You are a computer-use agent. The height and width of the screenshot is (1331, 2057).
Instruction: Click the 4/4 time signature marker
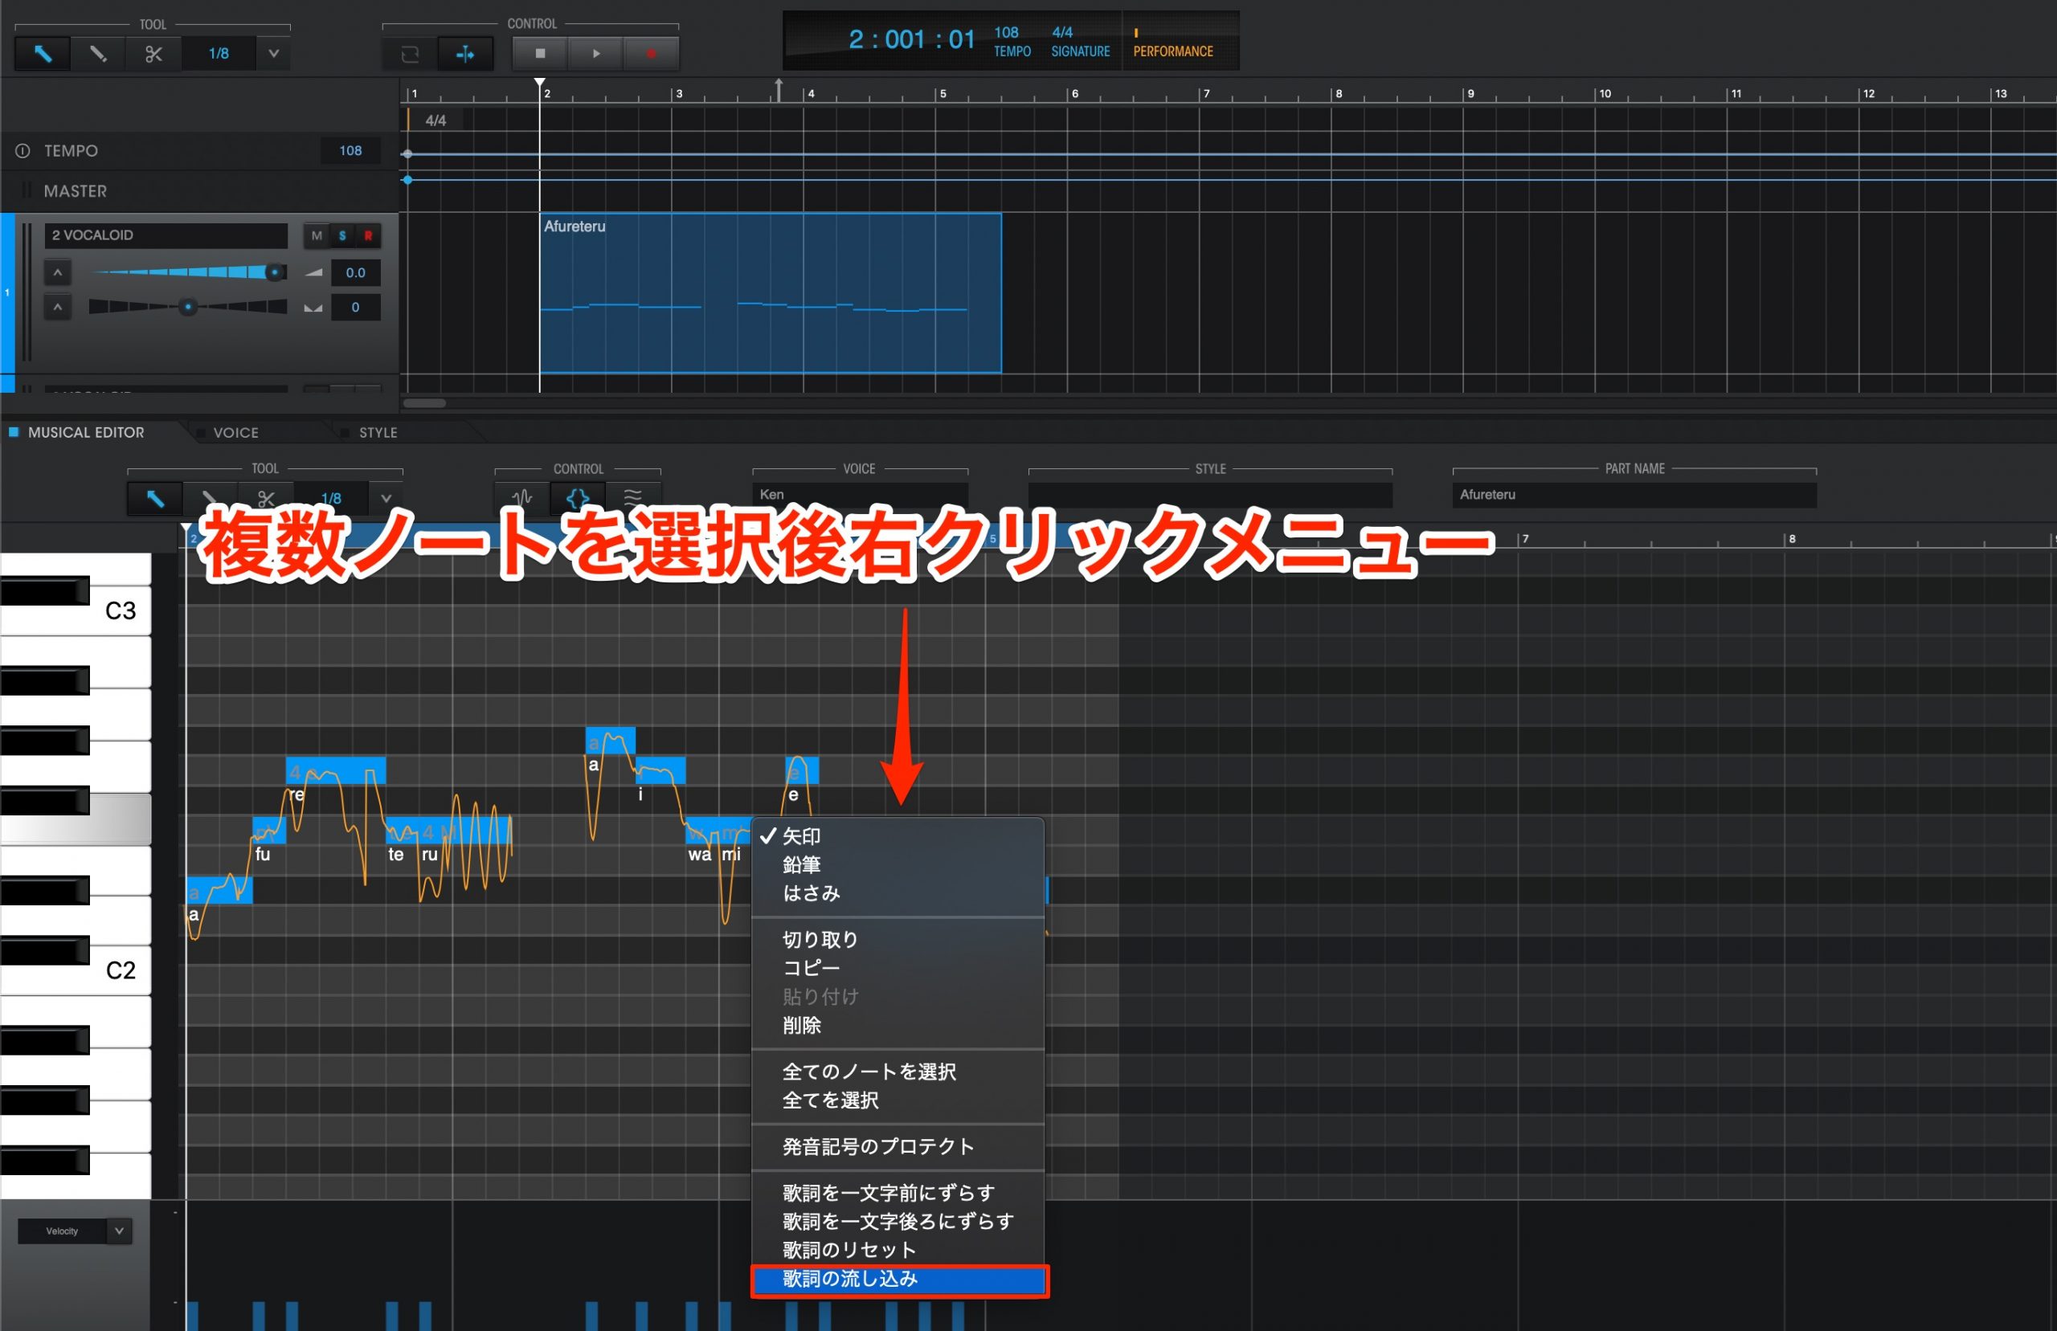coord(436,121)
